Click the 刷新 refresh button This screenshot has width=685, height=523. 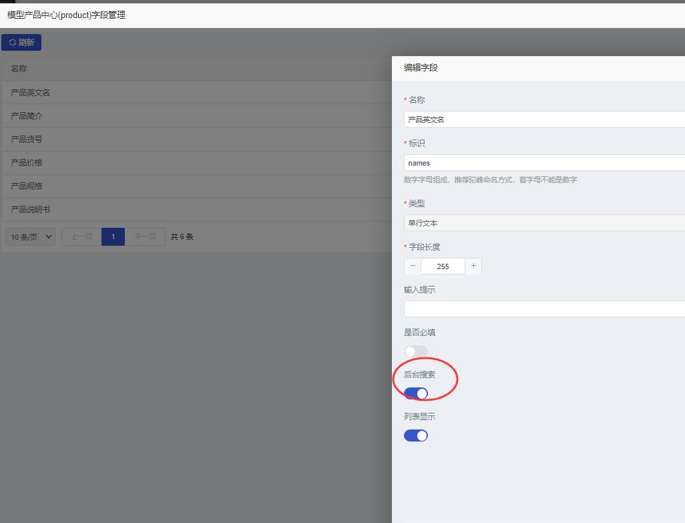pos(21,42)
